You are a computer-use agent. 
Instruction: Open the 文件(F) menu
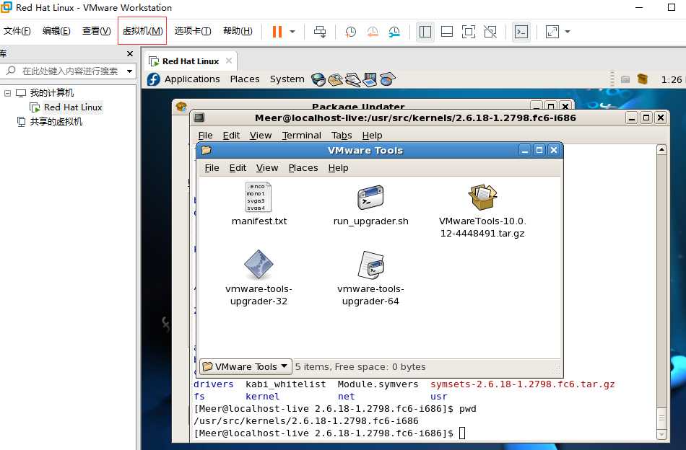pos(17,31)
